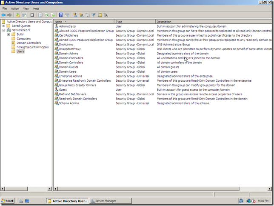Open the View menu
Image resolution: width=274 pixels, height=206 pixels.
click(x=26, y=9)
